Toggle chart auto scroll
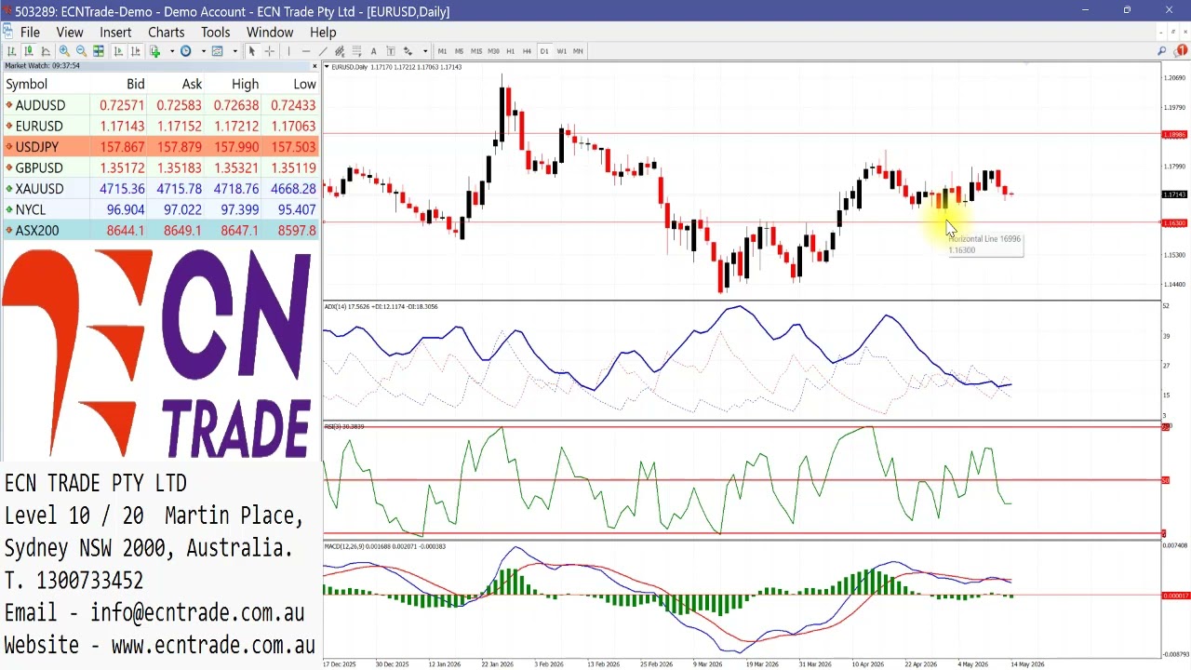Image resolution: width=1191 pixels, height=670 pixels. pyautogui.click(x=118, y=51)
